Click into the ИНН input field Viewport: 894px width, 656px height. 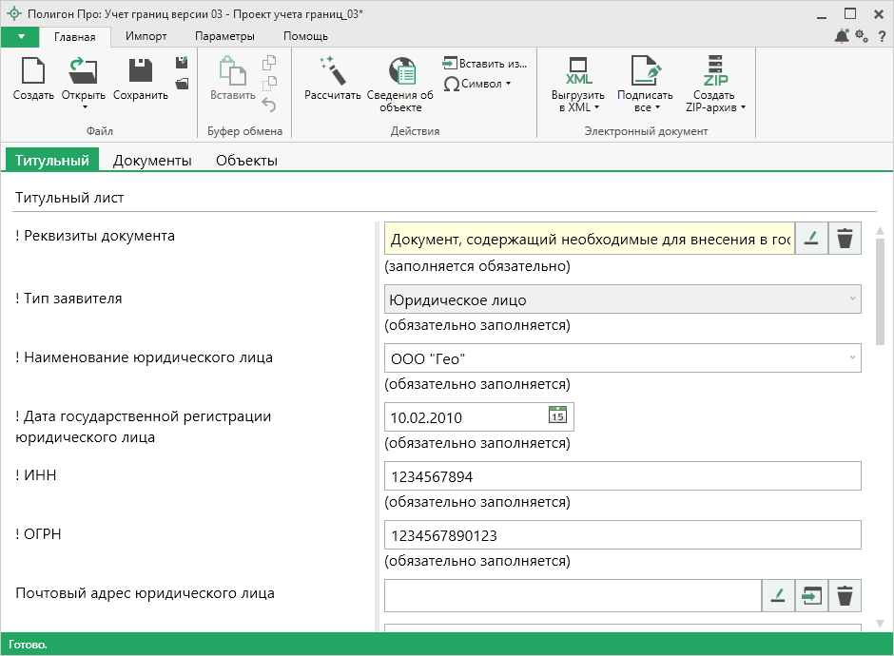tap(623, 476)
